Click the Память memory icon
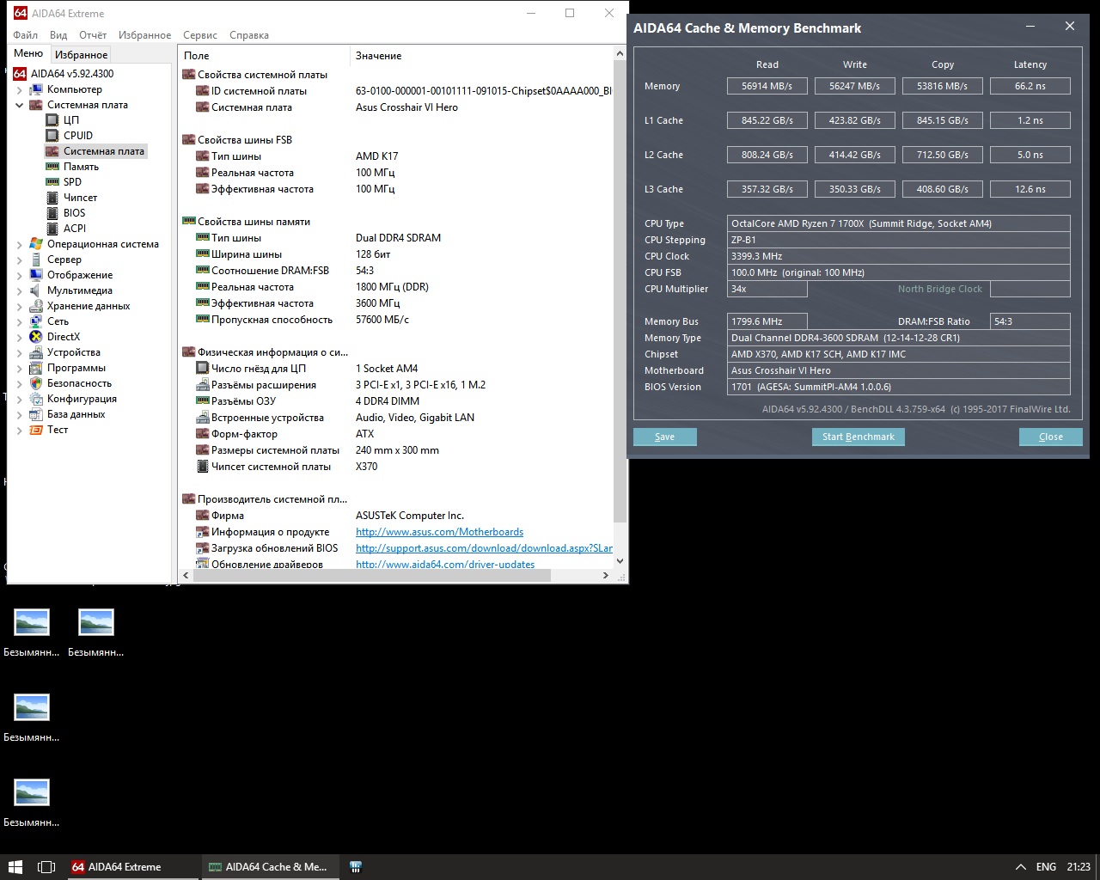 point(52,167)
